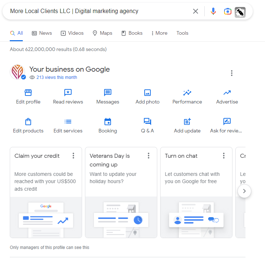Screen dimensions: 265x258
Task: Search by image camera icon
Action: tap(227, 11)
